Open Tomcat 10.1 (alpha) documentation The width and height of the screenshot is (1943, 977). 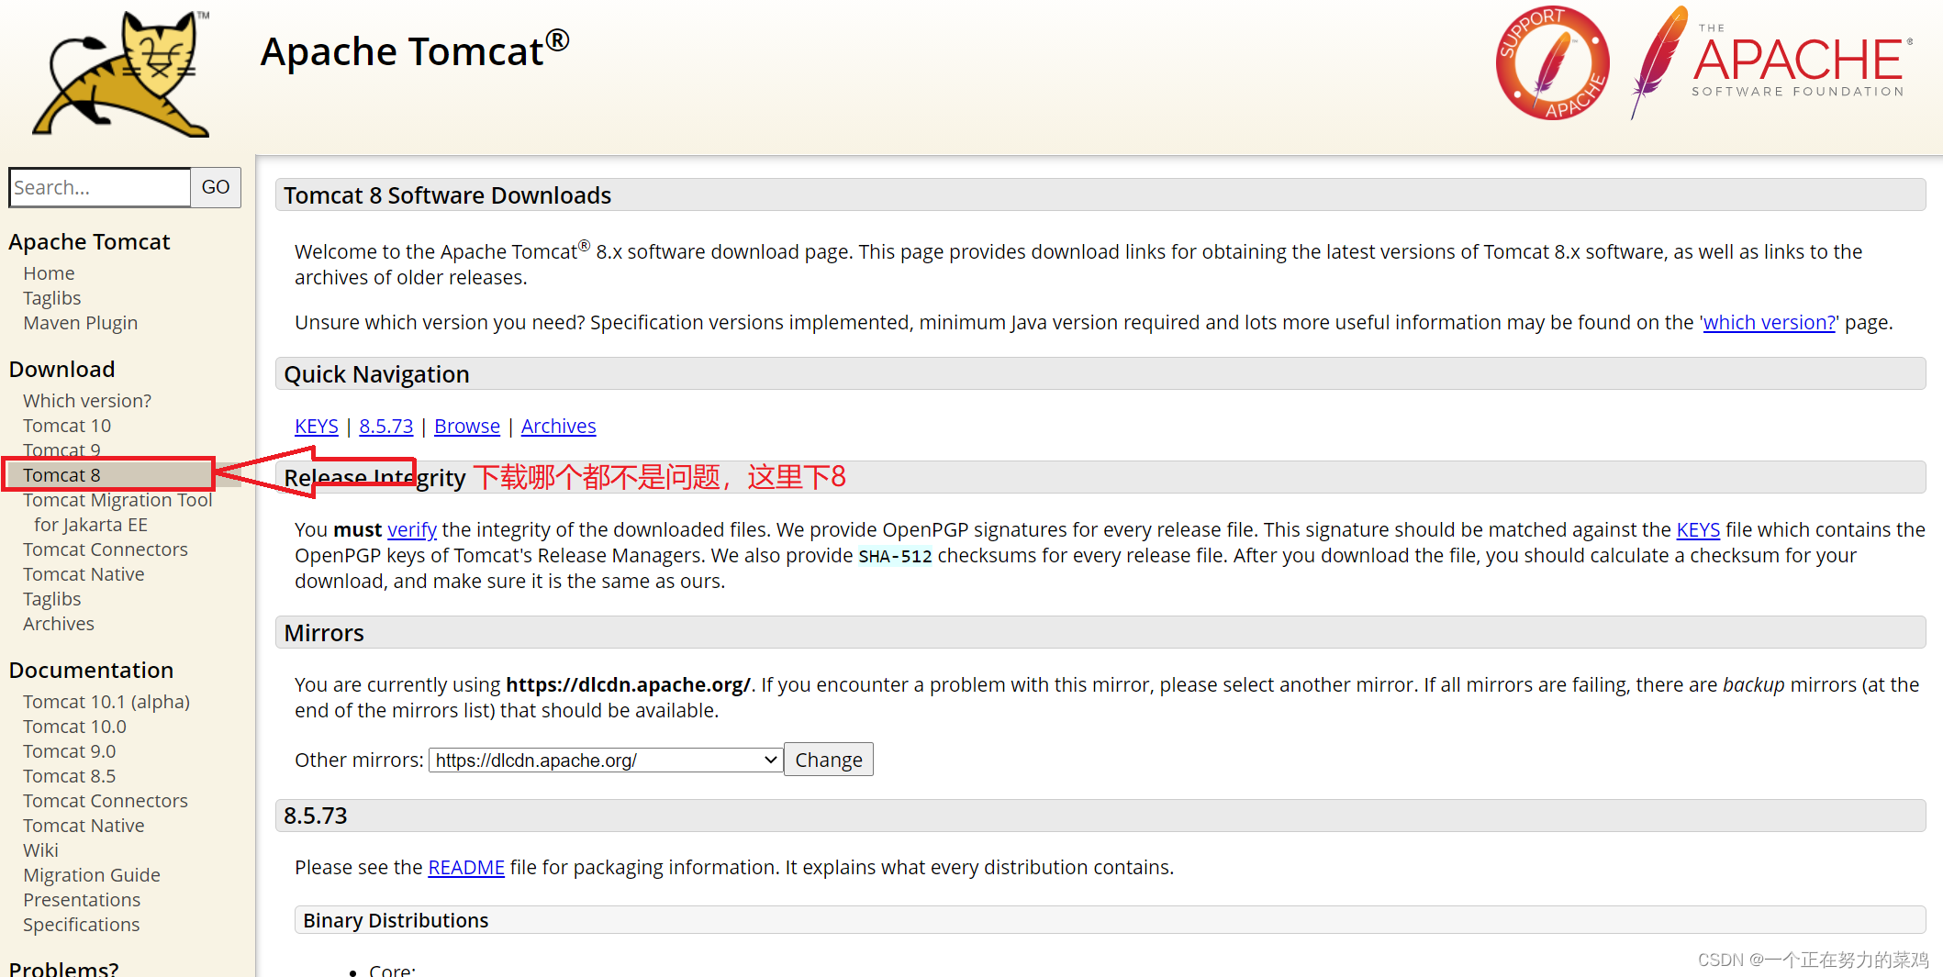(x=106, y=702)
